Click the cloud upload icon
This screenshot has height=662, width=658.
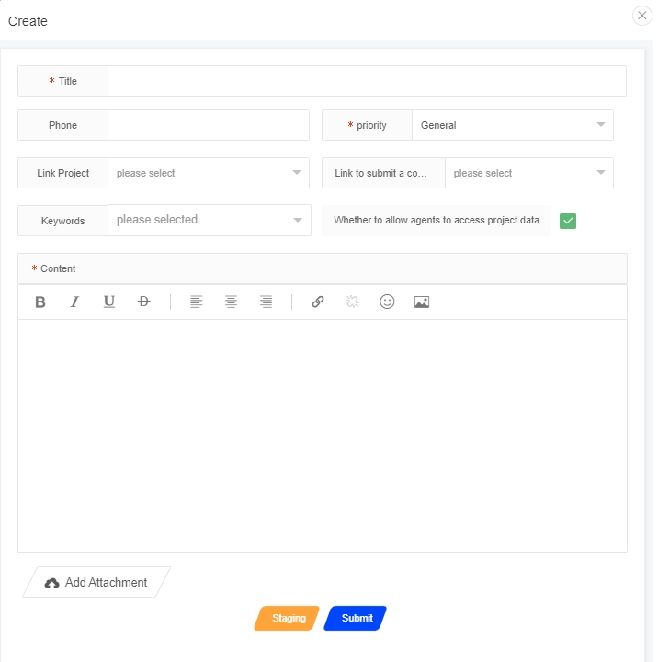[x=51, y=583]
